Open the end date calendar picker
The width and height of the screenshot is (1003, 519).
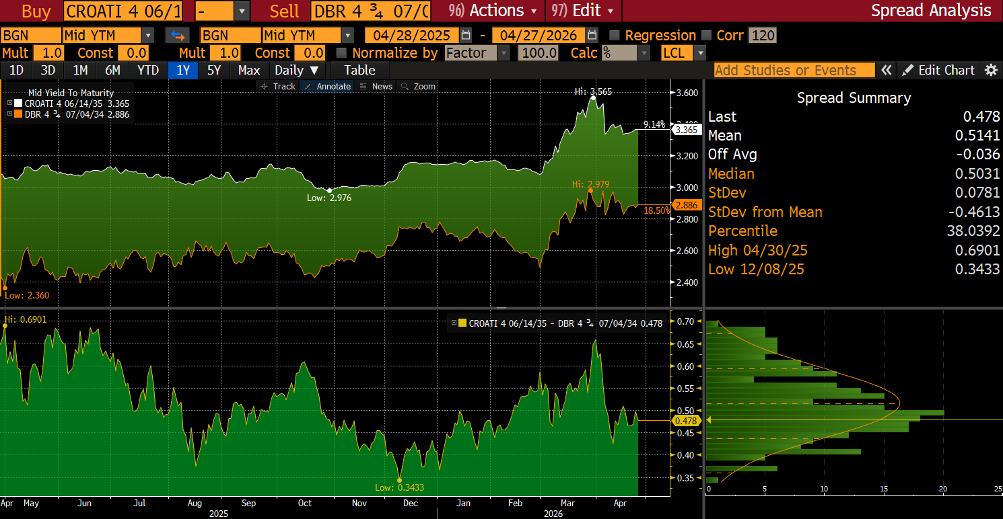[x=592, y=36]
